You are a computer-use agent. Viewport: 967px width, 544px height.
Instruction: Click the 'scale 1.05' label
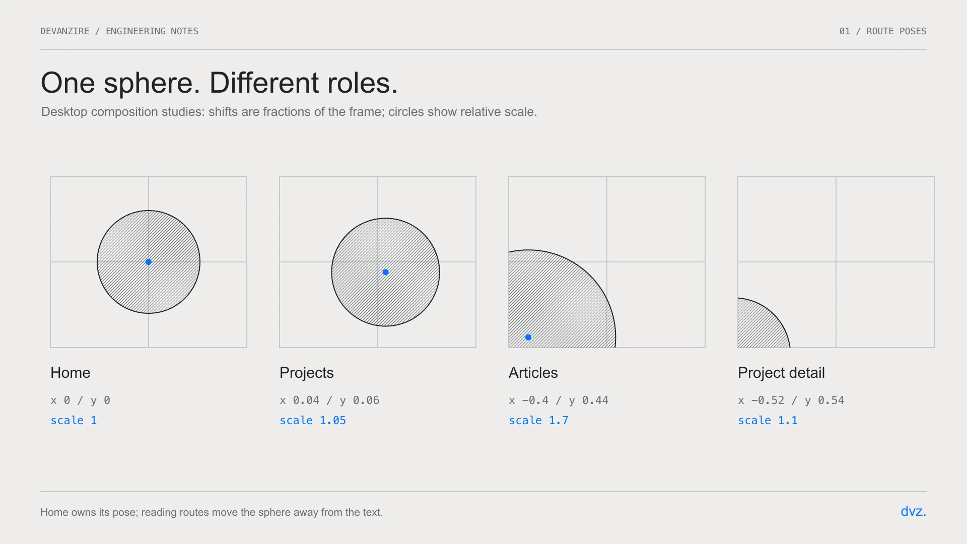313,421
